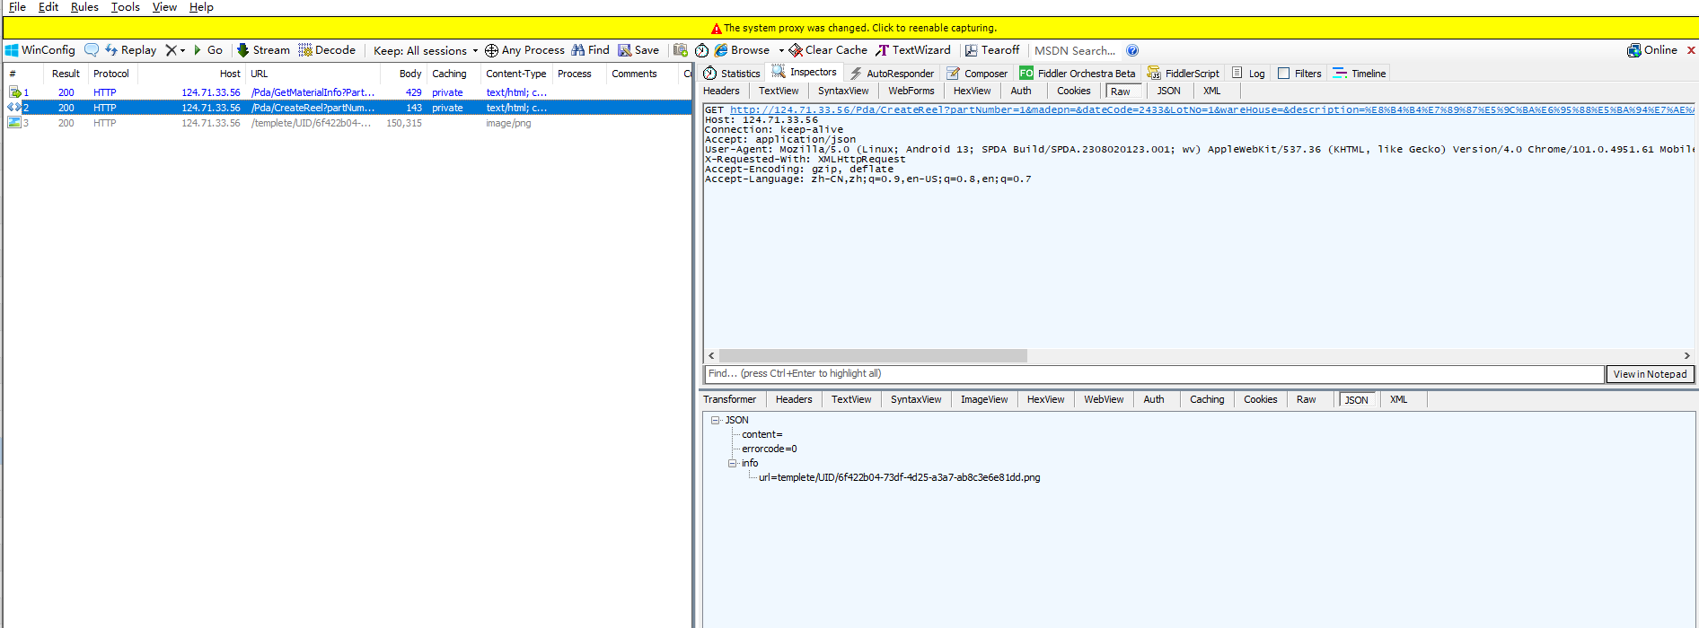Open the Timer stopwatch icon in toolbar
Viewport: 1699px width, 628px height.
701,50
